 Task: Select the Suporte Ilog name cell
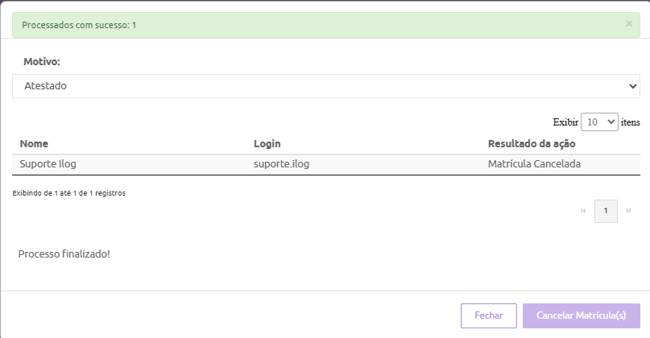(x=48, y=164)
